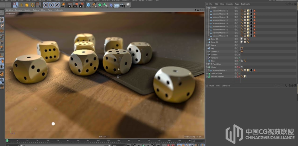Click the green Play forward button
The width and height of the screenshot is (298, 146).
click(143, 145)
